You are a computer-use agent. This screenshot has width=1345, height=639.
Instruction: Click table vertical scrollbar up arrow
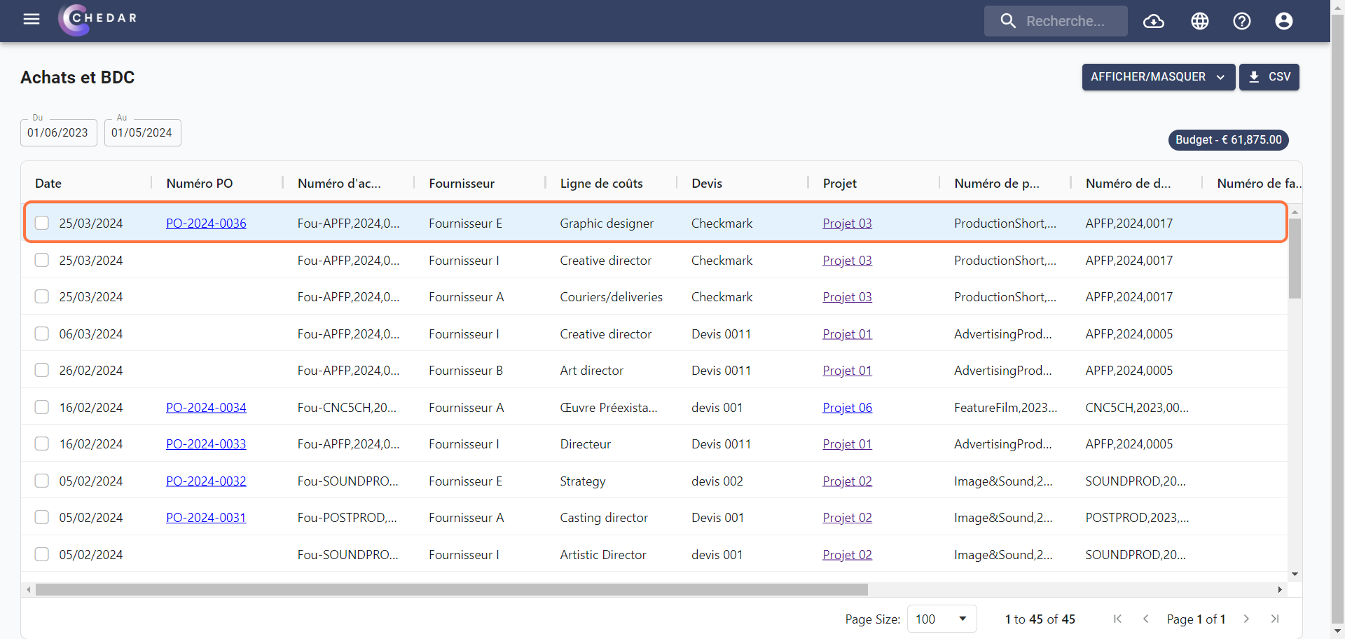[x=1295, y=212]
